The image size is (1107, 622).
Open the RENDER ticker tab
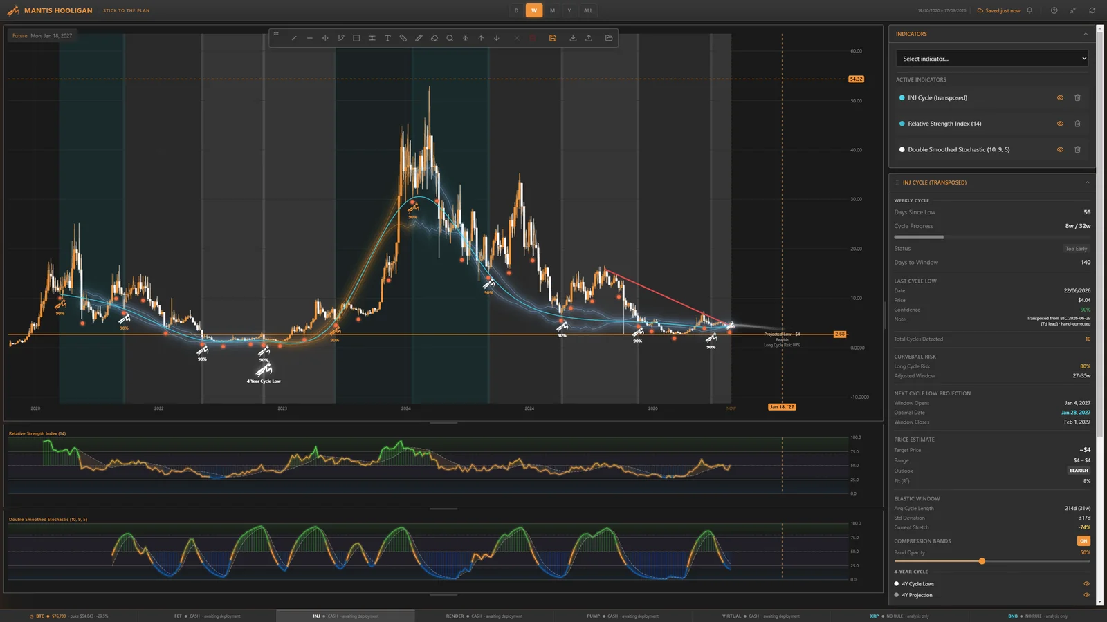484,616
